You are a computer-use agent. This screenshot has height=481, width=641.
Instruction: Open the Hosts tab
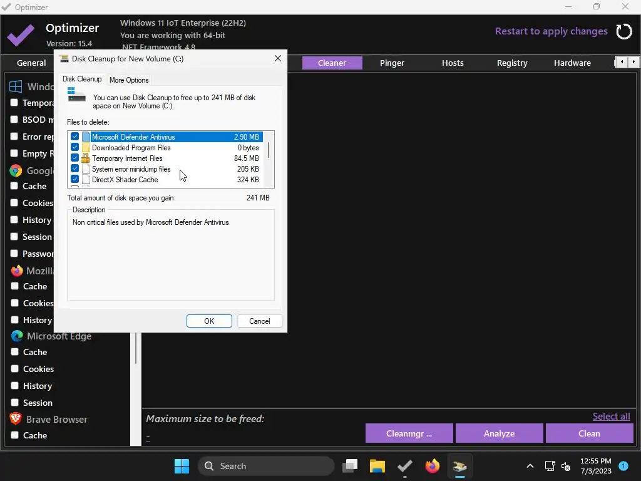tap(453, 63)
